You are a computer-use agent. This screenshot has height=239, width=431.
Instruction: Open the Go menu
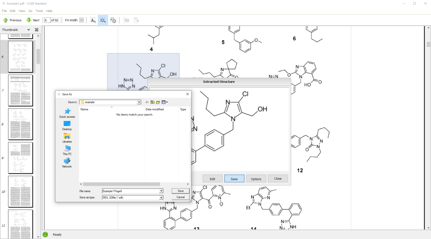click(x=30, y=11)
